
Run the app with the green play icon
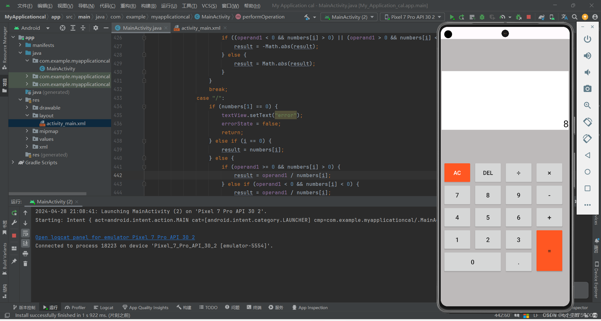click(x=452, y=17)
